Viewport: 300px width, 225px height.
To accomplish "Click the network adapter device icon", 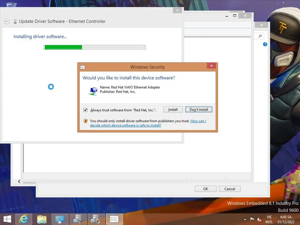I will coord(93,91).
